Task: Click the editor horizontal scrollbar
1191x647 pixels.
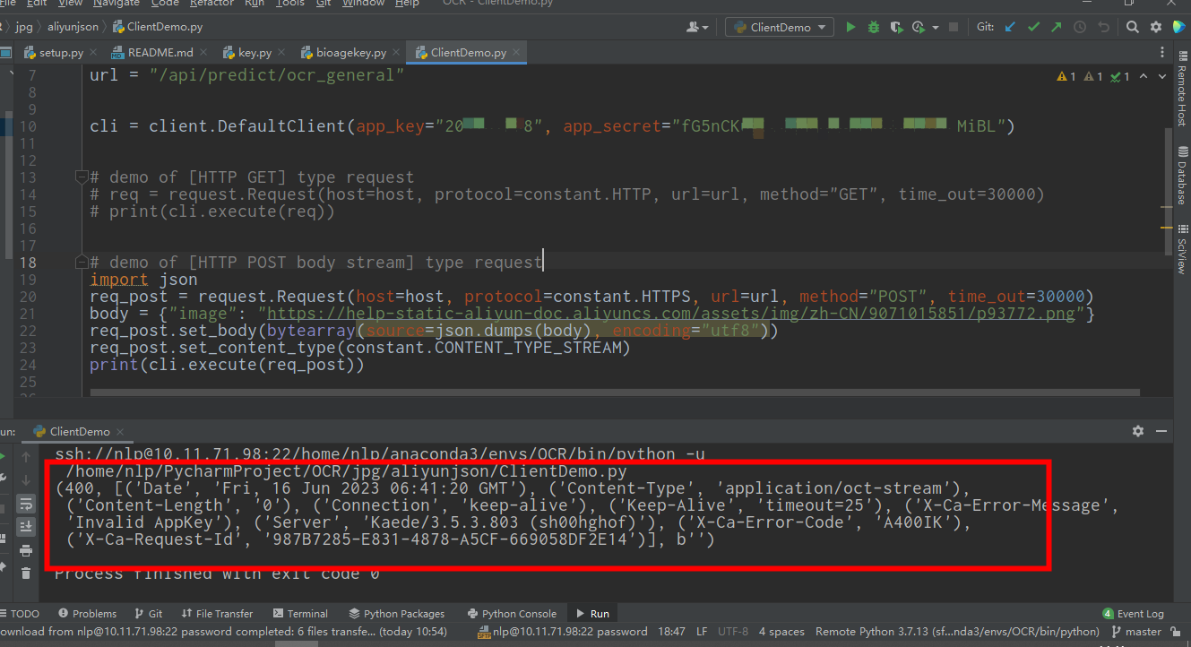Action: pyautogui.click(x=615, y=393)
